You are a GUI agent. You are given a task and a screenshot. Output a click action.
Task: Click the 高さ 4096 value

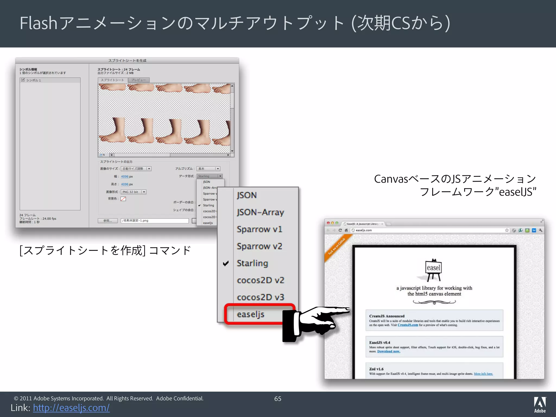(x=125, y=184)
